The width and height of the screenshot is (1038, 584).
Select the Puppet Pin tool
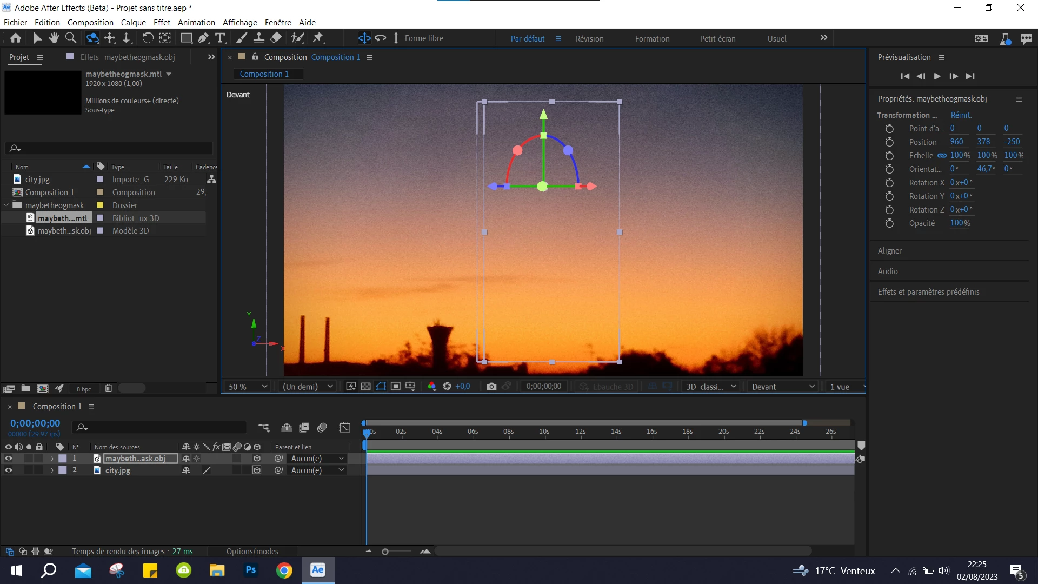[x=318, y=38]
